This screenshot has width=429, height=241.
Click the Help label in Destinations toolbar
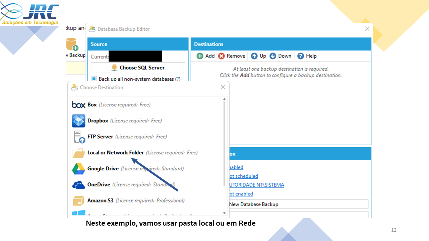(311, 56)
